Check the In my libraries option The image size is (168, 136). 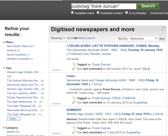[127, 13]
